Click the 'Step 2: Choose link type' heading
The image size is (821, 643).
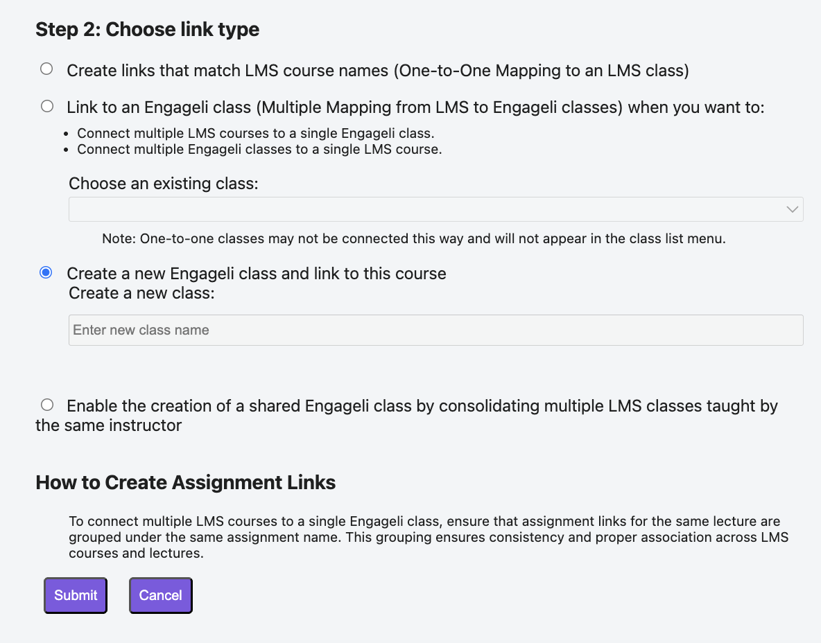coord(147,29)
